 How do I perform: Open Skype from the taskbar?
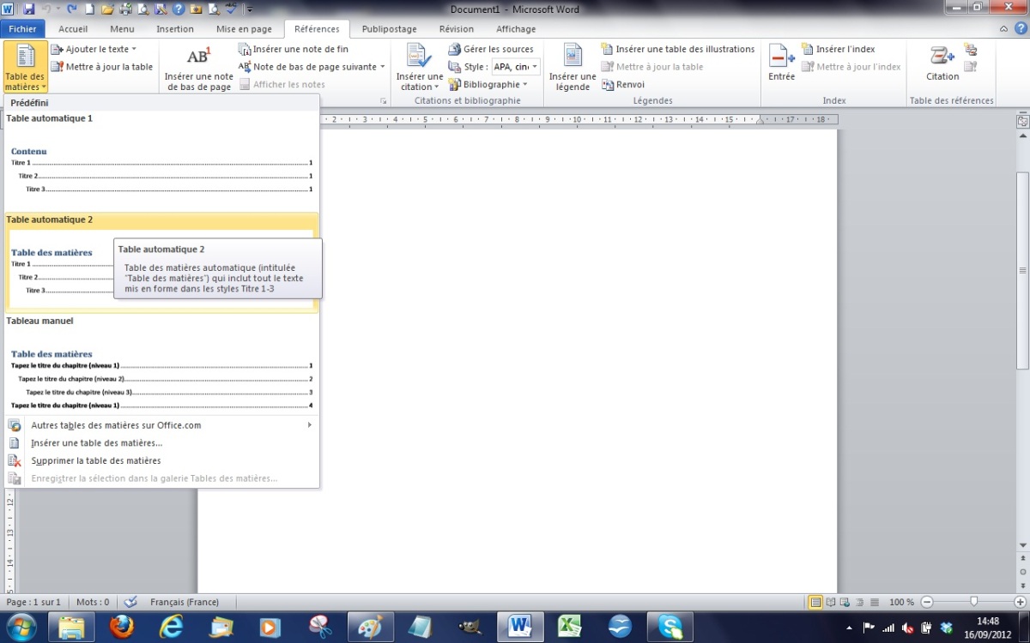[x=669, y=627]
